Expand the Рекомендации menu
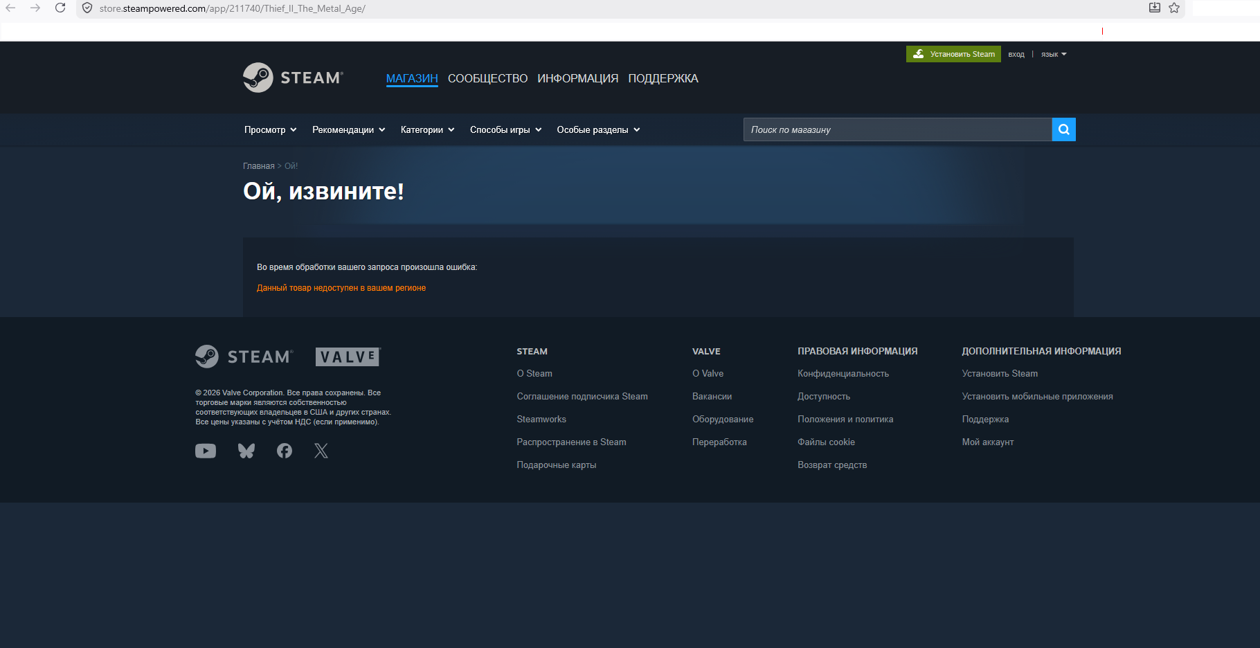Screen dimensions: 1260x648 tap(349, 129)
